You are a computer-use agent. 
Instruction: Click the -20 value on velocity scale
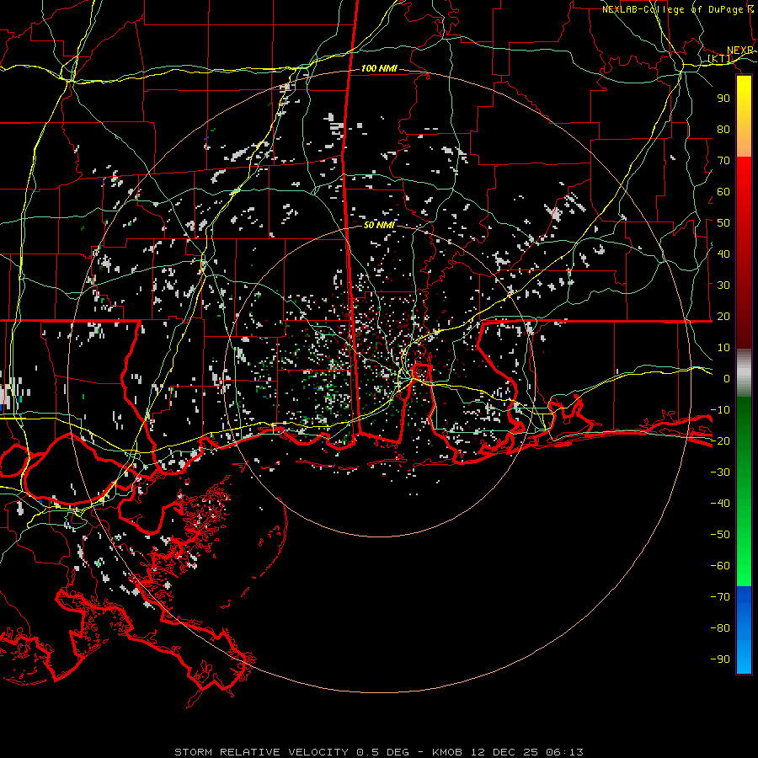click(x=720, y=441)
